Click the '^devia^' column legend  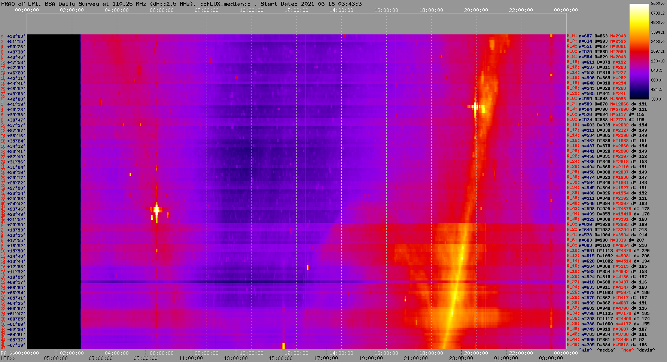click(646, 350)
